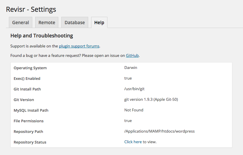Click the git version 1.9.3 text
The image size is (243, 155).
point(151,99)
